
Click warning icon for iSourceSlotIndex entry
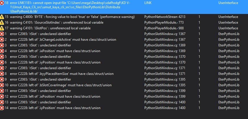click(2, 22)
